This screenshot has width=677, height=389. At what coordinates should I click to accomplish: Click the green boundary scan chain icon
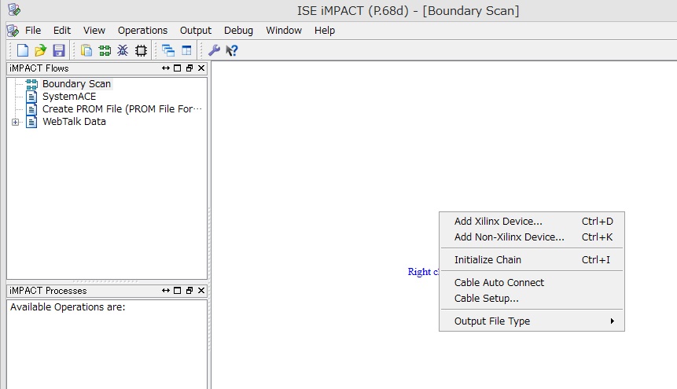105,50
